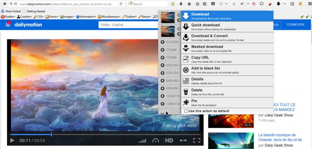Open the speech bubble chat toolbar icon
The image size is (312, 149).
click(262, 4)
